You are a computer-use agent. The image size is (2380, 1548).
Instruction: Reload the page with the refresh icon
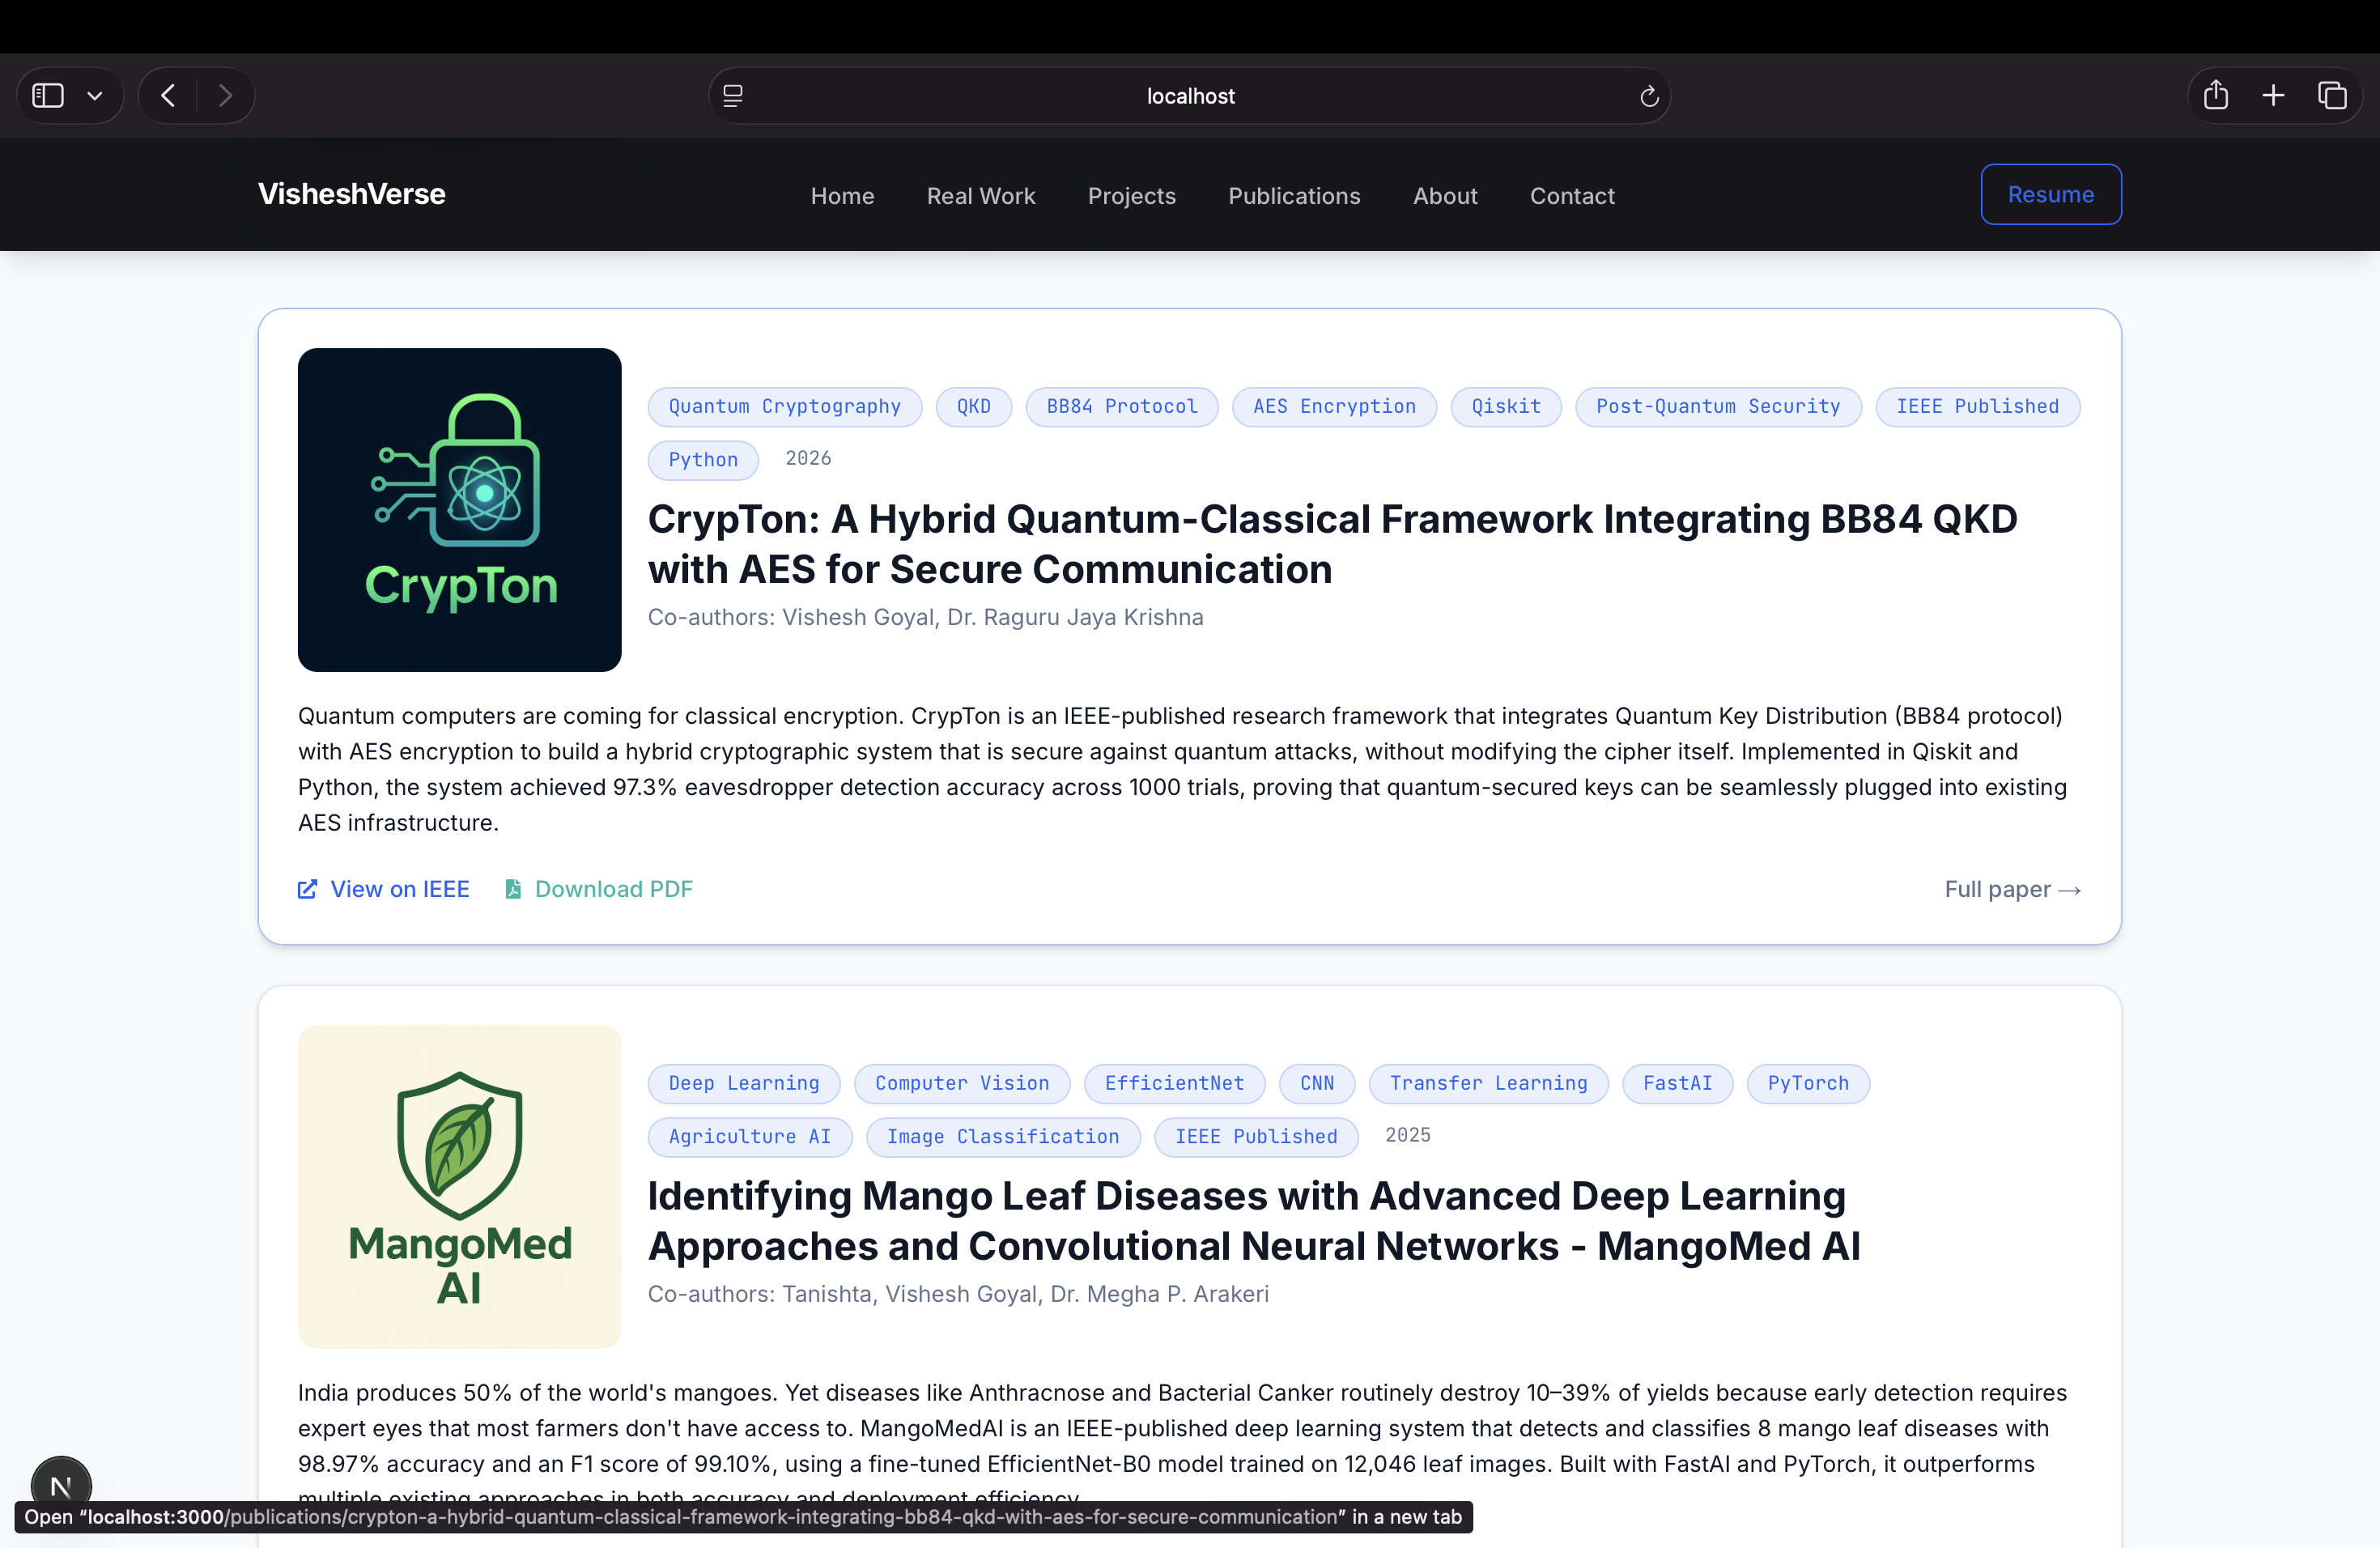(x=1649, y=96)
